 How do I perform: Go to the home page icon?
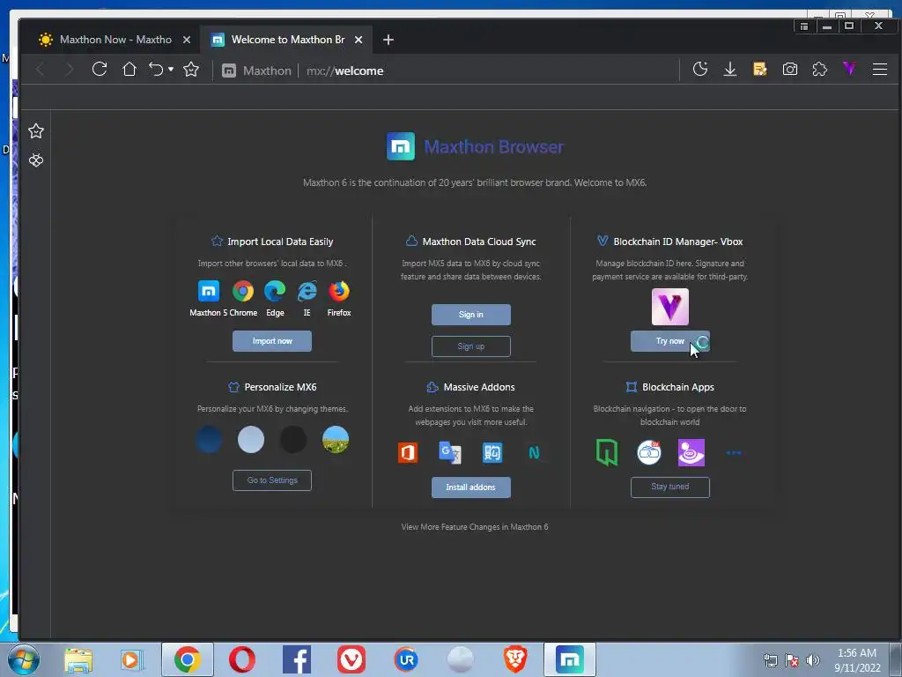click(x=129, y=70)
